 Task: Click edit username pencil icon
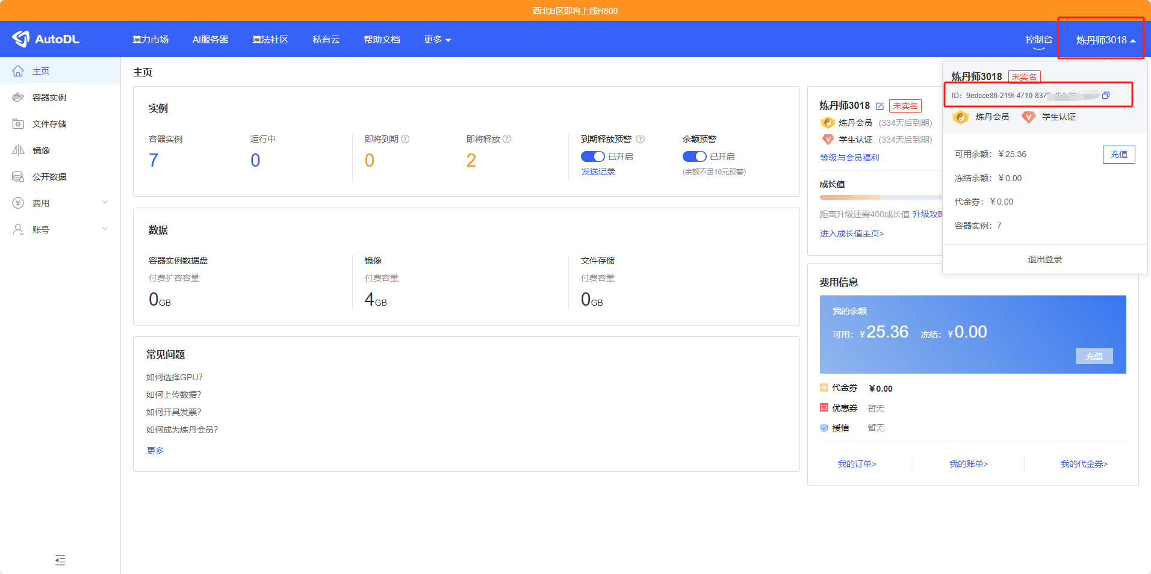pyautogui.click(x=880, y=106)
